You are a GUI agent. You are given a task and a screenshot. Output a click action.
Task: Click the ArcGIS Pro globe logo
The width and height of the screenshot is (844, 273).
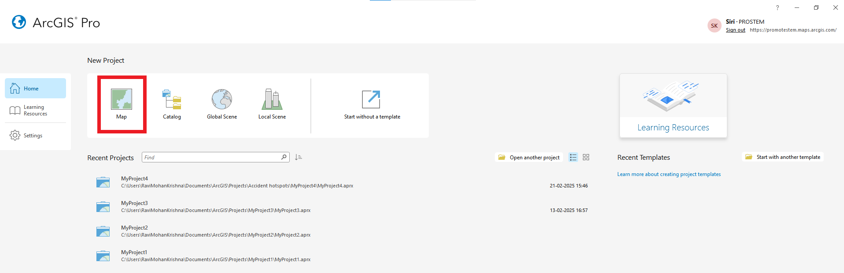point(19,22)
